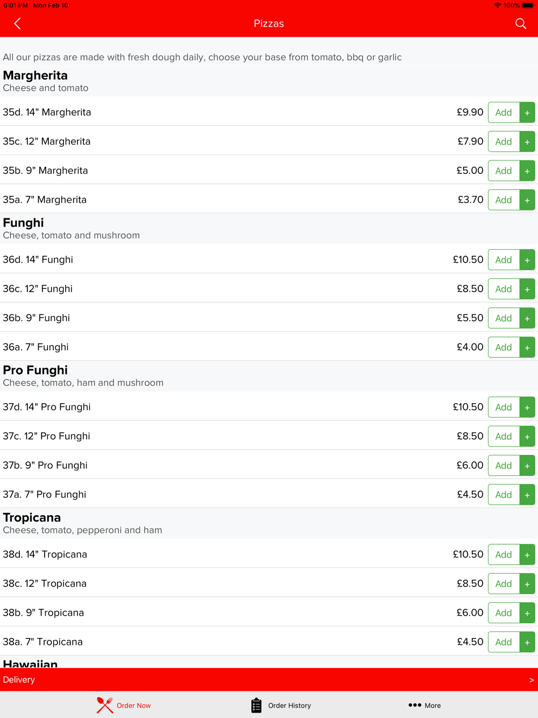Open the Order Now tab

pos(124,705)
